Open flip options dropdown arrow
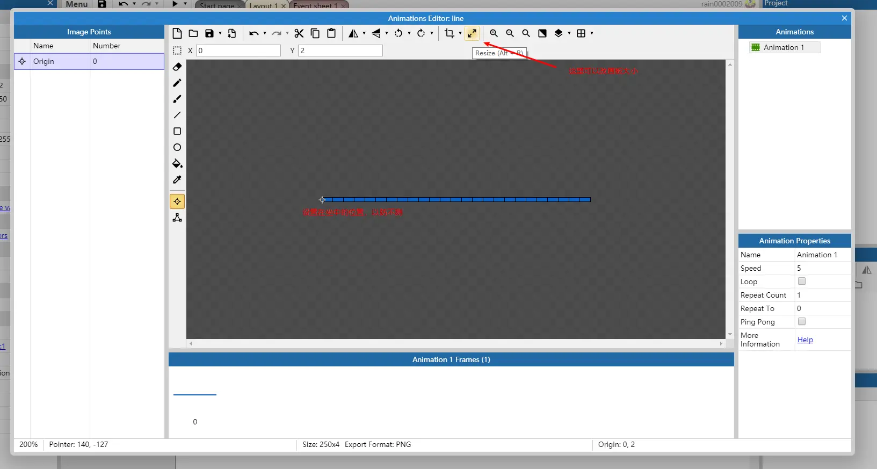The width and height of the screenshot is (877, 469). (x=387, y=33)
